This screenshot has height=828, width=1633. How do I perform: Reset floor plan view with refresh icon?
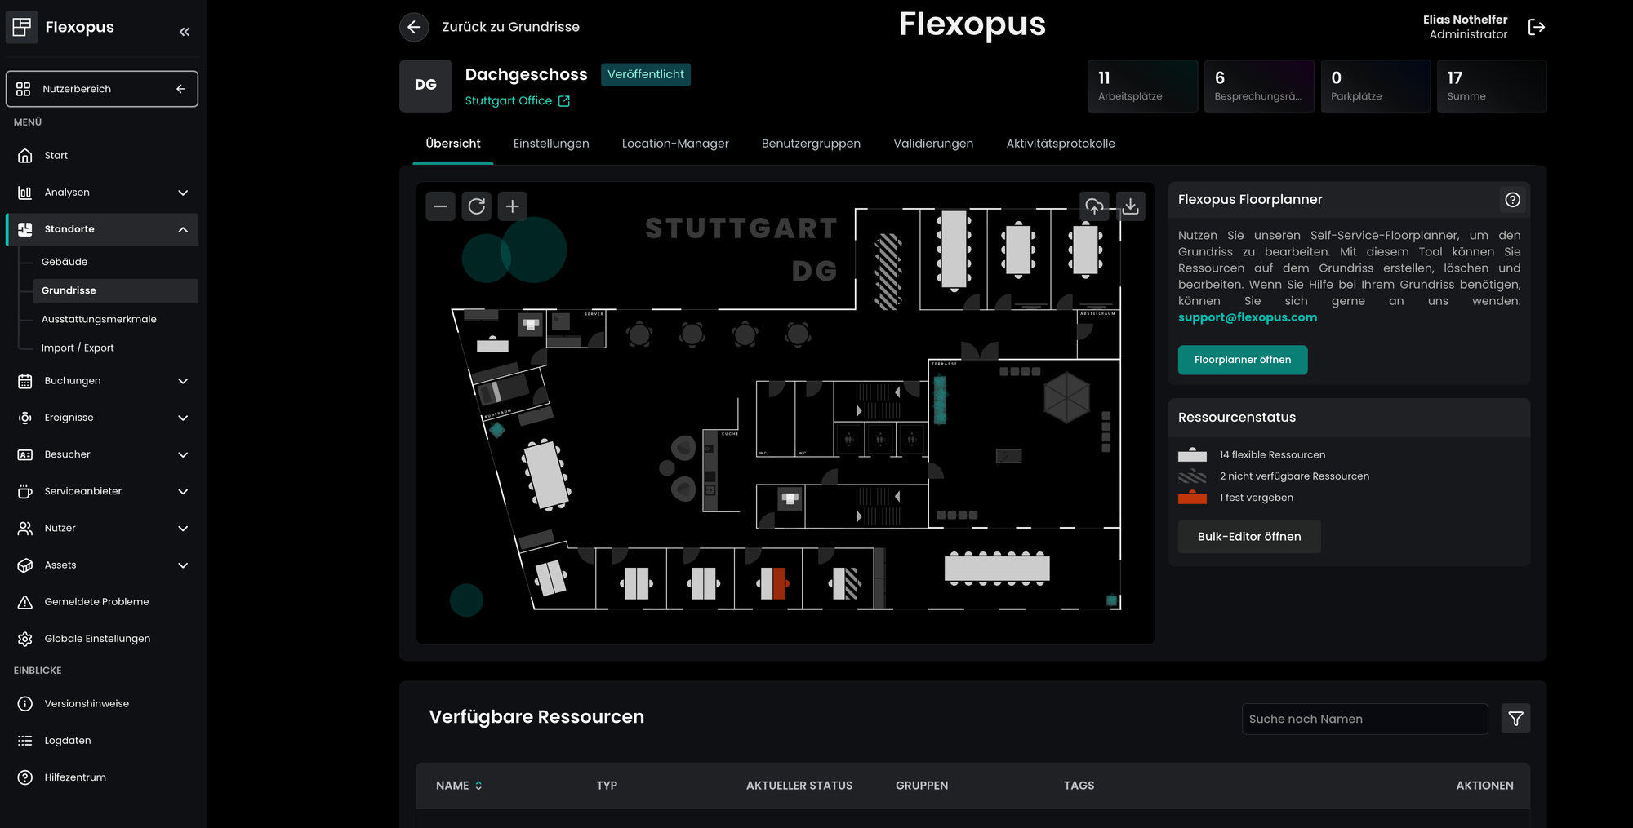click(x=477, y=206)
